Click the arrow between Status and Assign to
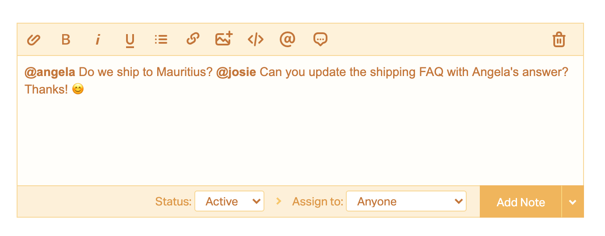The height and width of the screenshot is (236, 605). 278,201
